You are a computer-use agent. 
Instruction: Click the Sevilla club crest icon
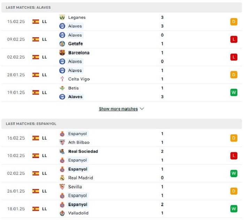click(x=62, y=187)
